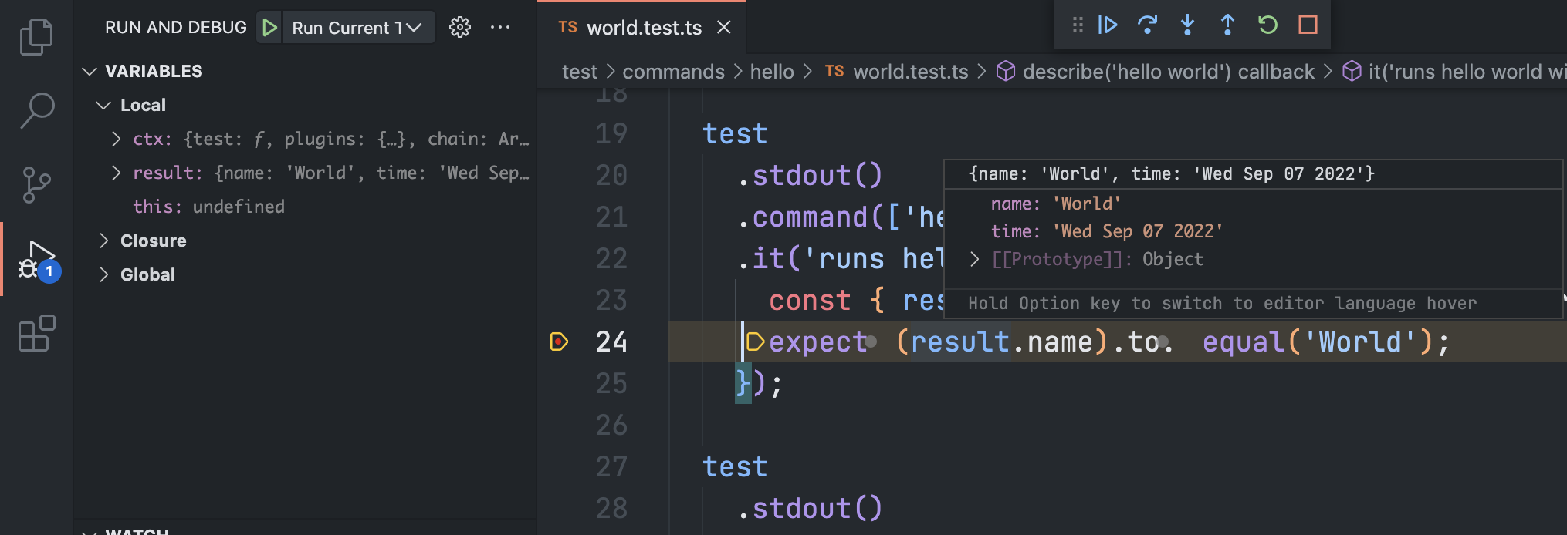Toggle the breakpoint on line 24
The width and height of the screenshot is (1567, 535).
(x=559, y=342)
